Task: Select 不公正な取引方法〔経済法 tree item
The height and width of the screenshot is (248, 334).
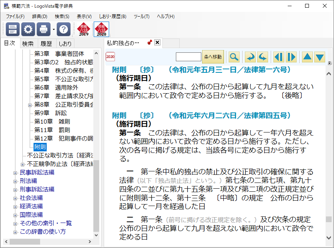Action: pyautogui.click(x=60, y=156)
